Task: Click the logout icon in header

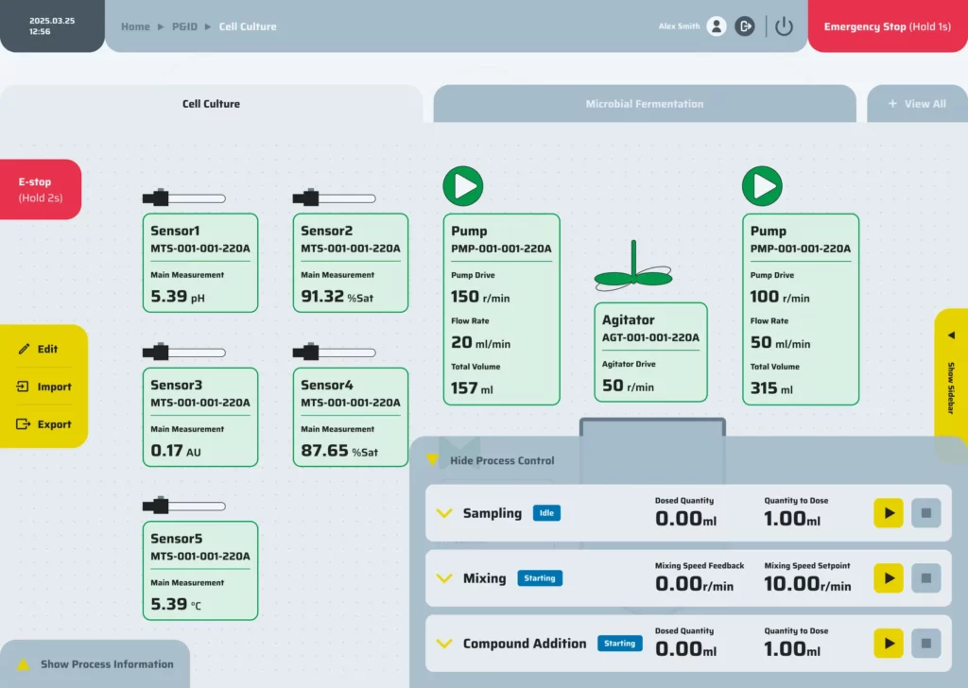Action: click(745, 26)
